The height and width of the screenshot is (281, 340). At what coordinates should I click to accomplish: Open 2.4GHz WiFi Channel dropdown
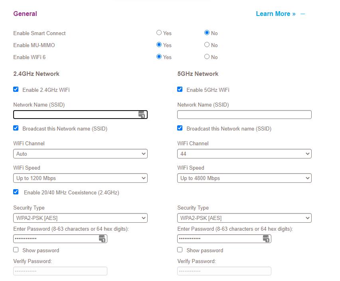coord(80,154)
